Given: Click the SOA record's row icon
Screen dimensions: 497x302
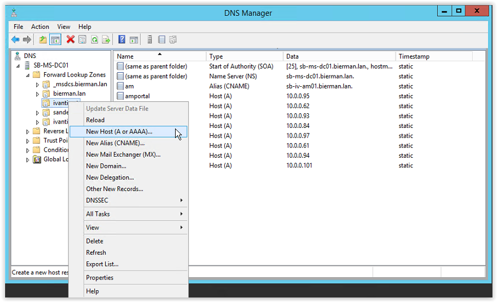Looking at the screenshot, I should (x=120, y=66).
